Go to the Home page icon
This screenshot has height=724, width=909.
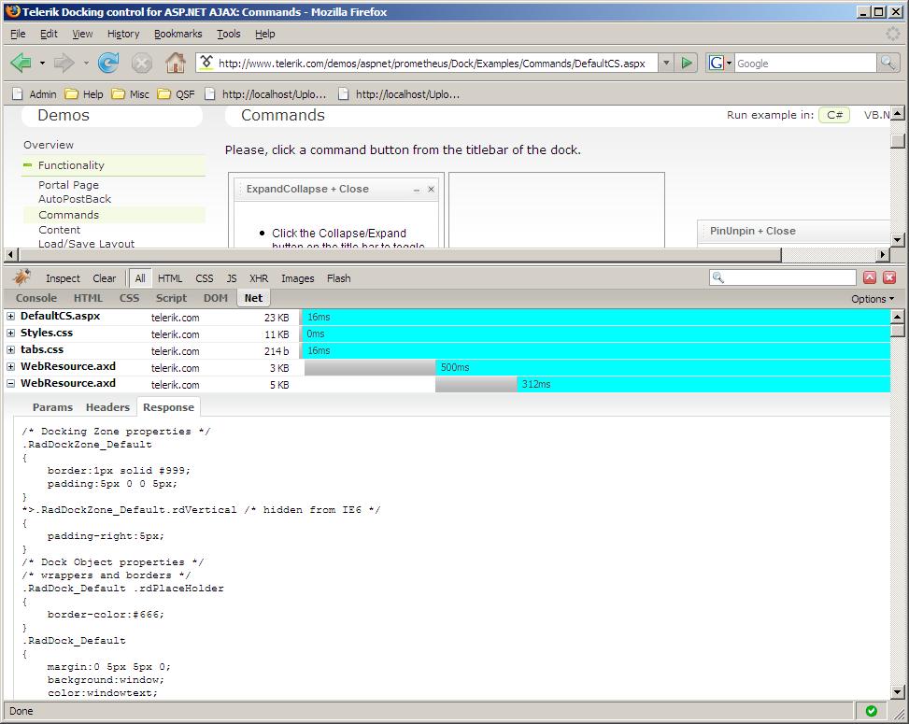(176, 62)
